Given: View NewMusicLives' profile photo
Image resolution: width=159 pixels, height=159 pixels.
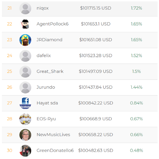Looking at the screenshot, I should click(x=25, y=135).
